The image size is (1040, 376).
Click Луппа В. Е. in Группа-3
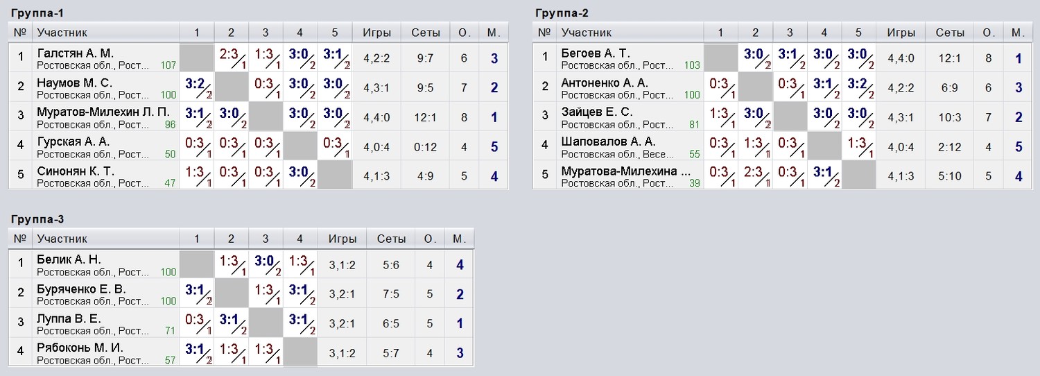pyautogui.click(x=69, y=318)
